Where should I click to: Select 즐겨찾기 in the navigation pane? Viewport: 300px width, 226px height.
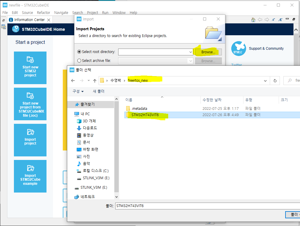(88, 105)
